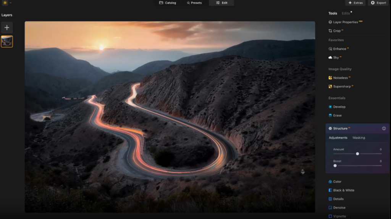Click the Export button
This screenshot has height=219, width=391.
378,3
